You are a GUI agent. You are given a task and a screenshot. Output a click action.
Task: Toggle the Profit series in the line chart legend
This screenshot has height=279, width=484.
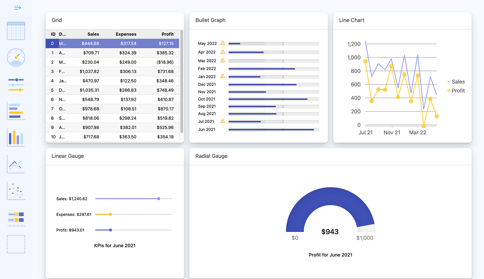[x=456, y=91]
